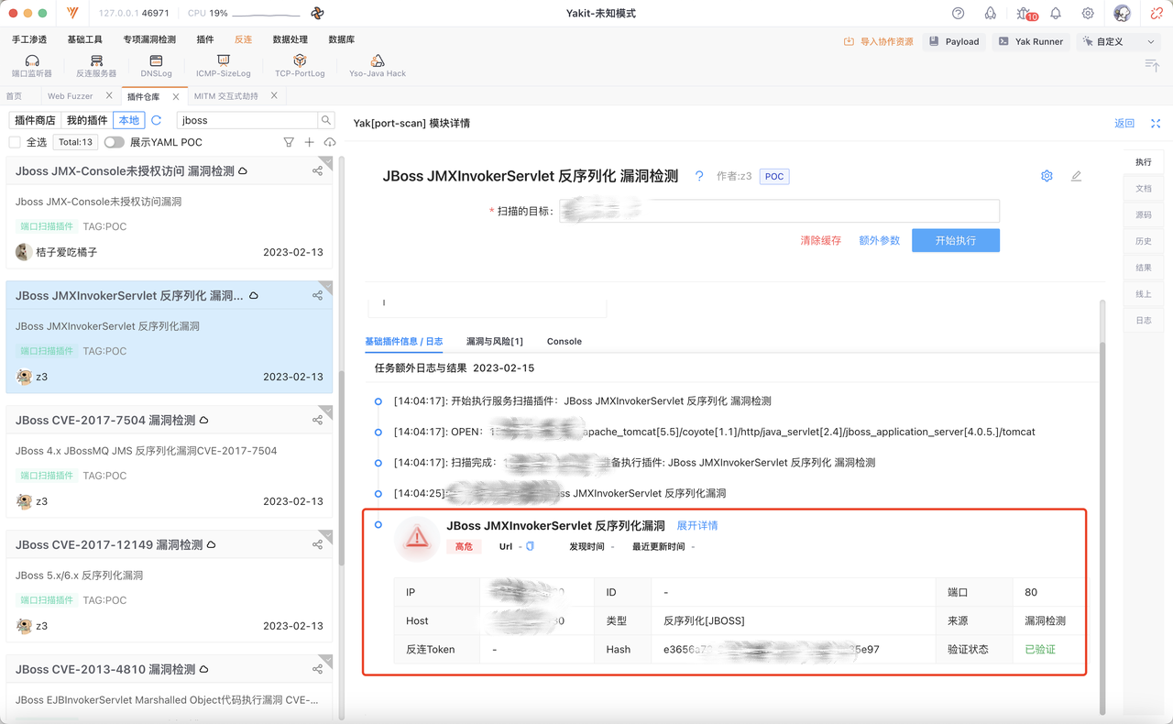
Task: Open the TCP-PortLog tool
Action: pos(300,66)
